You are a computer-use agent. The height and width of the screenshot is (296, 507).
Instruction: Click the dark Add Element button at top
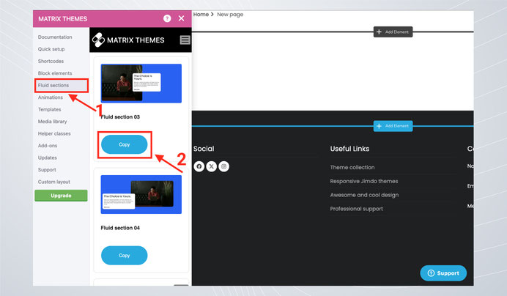click(393, 32)
